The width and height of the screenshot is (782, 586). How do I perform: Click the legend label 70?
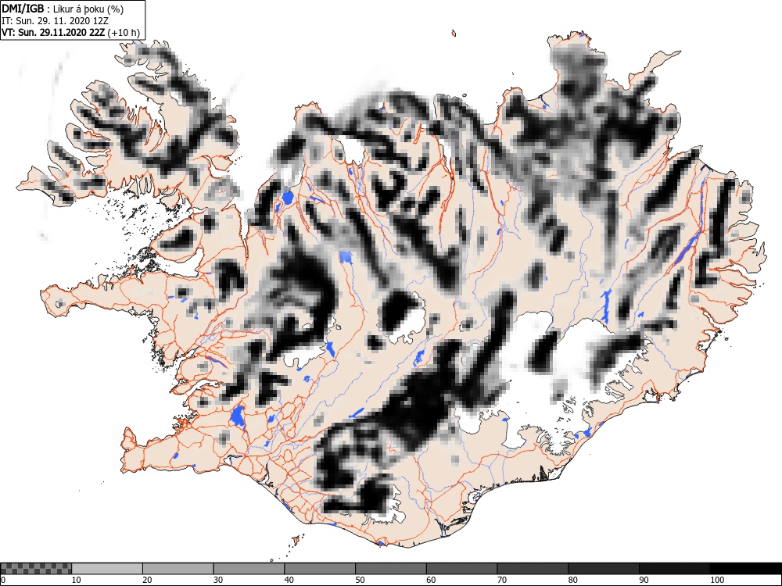tap(502, 580)
